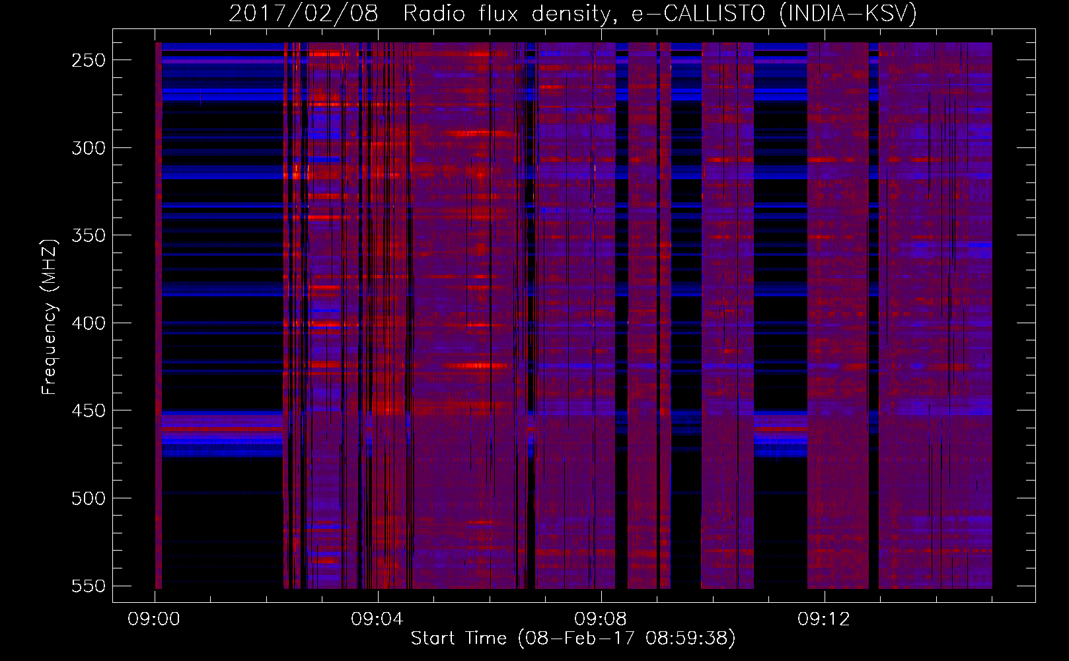The height and width of the screenshot is (661, 1069).
Task: Click the 09:04 time tick label
Action: [x=377, y=619]
